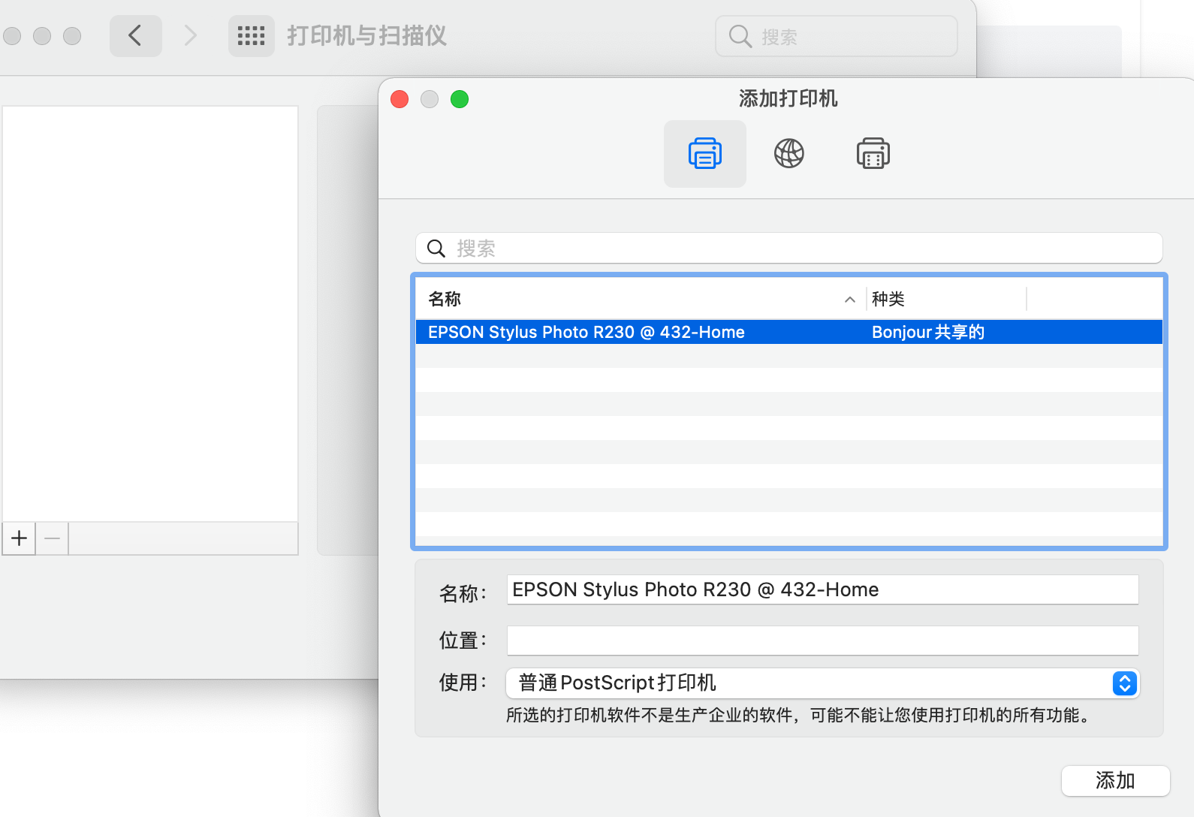Click the 添加 button
This screenshot has width=1194, height=817.
pos(1115,781)
